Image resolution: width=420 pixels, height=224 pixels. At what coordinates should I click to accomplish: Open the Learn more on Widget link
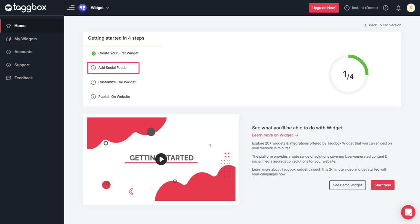pyautogui.click(x=273, y=135)
